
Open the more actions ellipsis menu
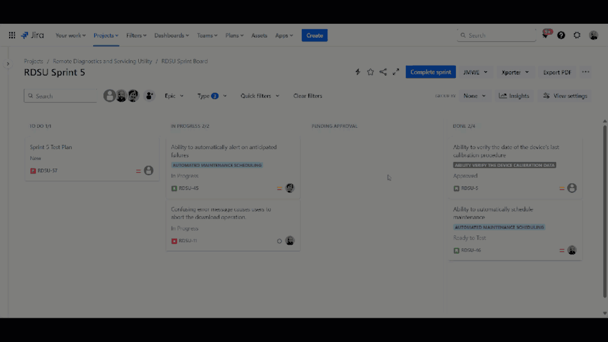(585, 72)
